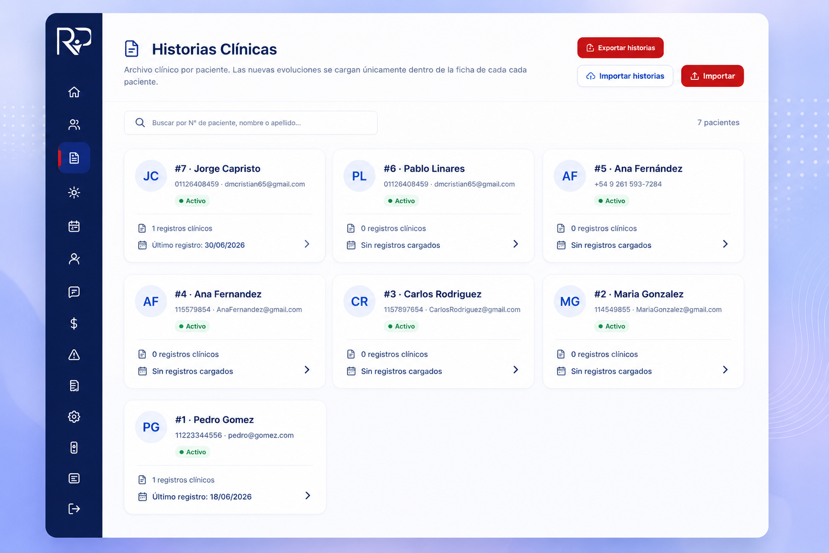Click the warning triangle icon in sidebar

coord(74,355)
